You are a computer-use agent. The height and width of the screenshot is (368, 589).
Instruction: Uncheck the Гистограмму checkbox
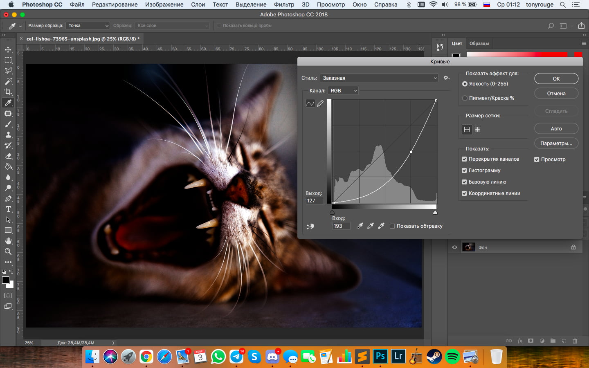[464, 171]
